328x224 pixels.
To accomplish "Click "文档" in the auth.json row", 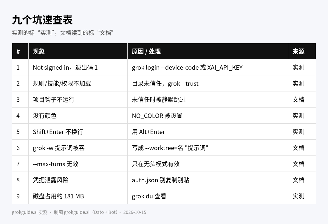I will [302, 180].
